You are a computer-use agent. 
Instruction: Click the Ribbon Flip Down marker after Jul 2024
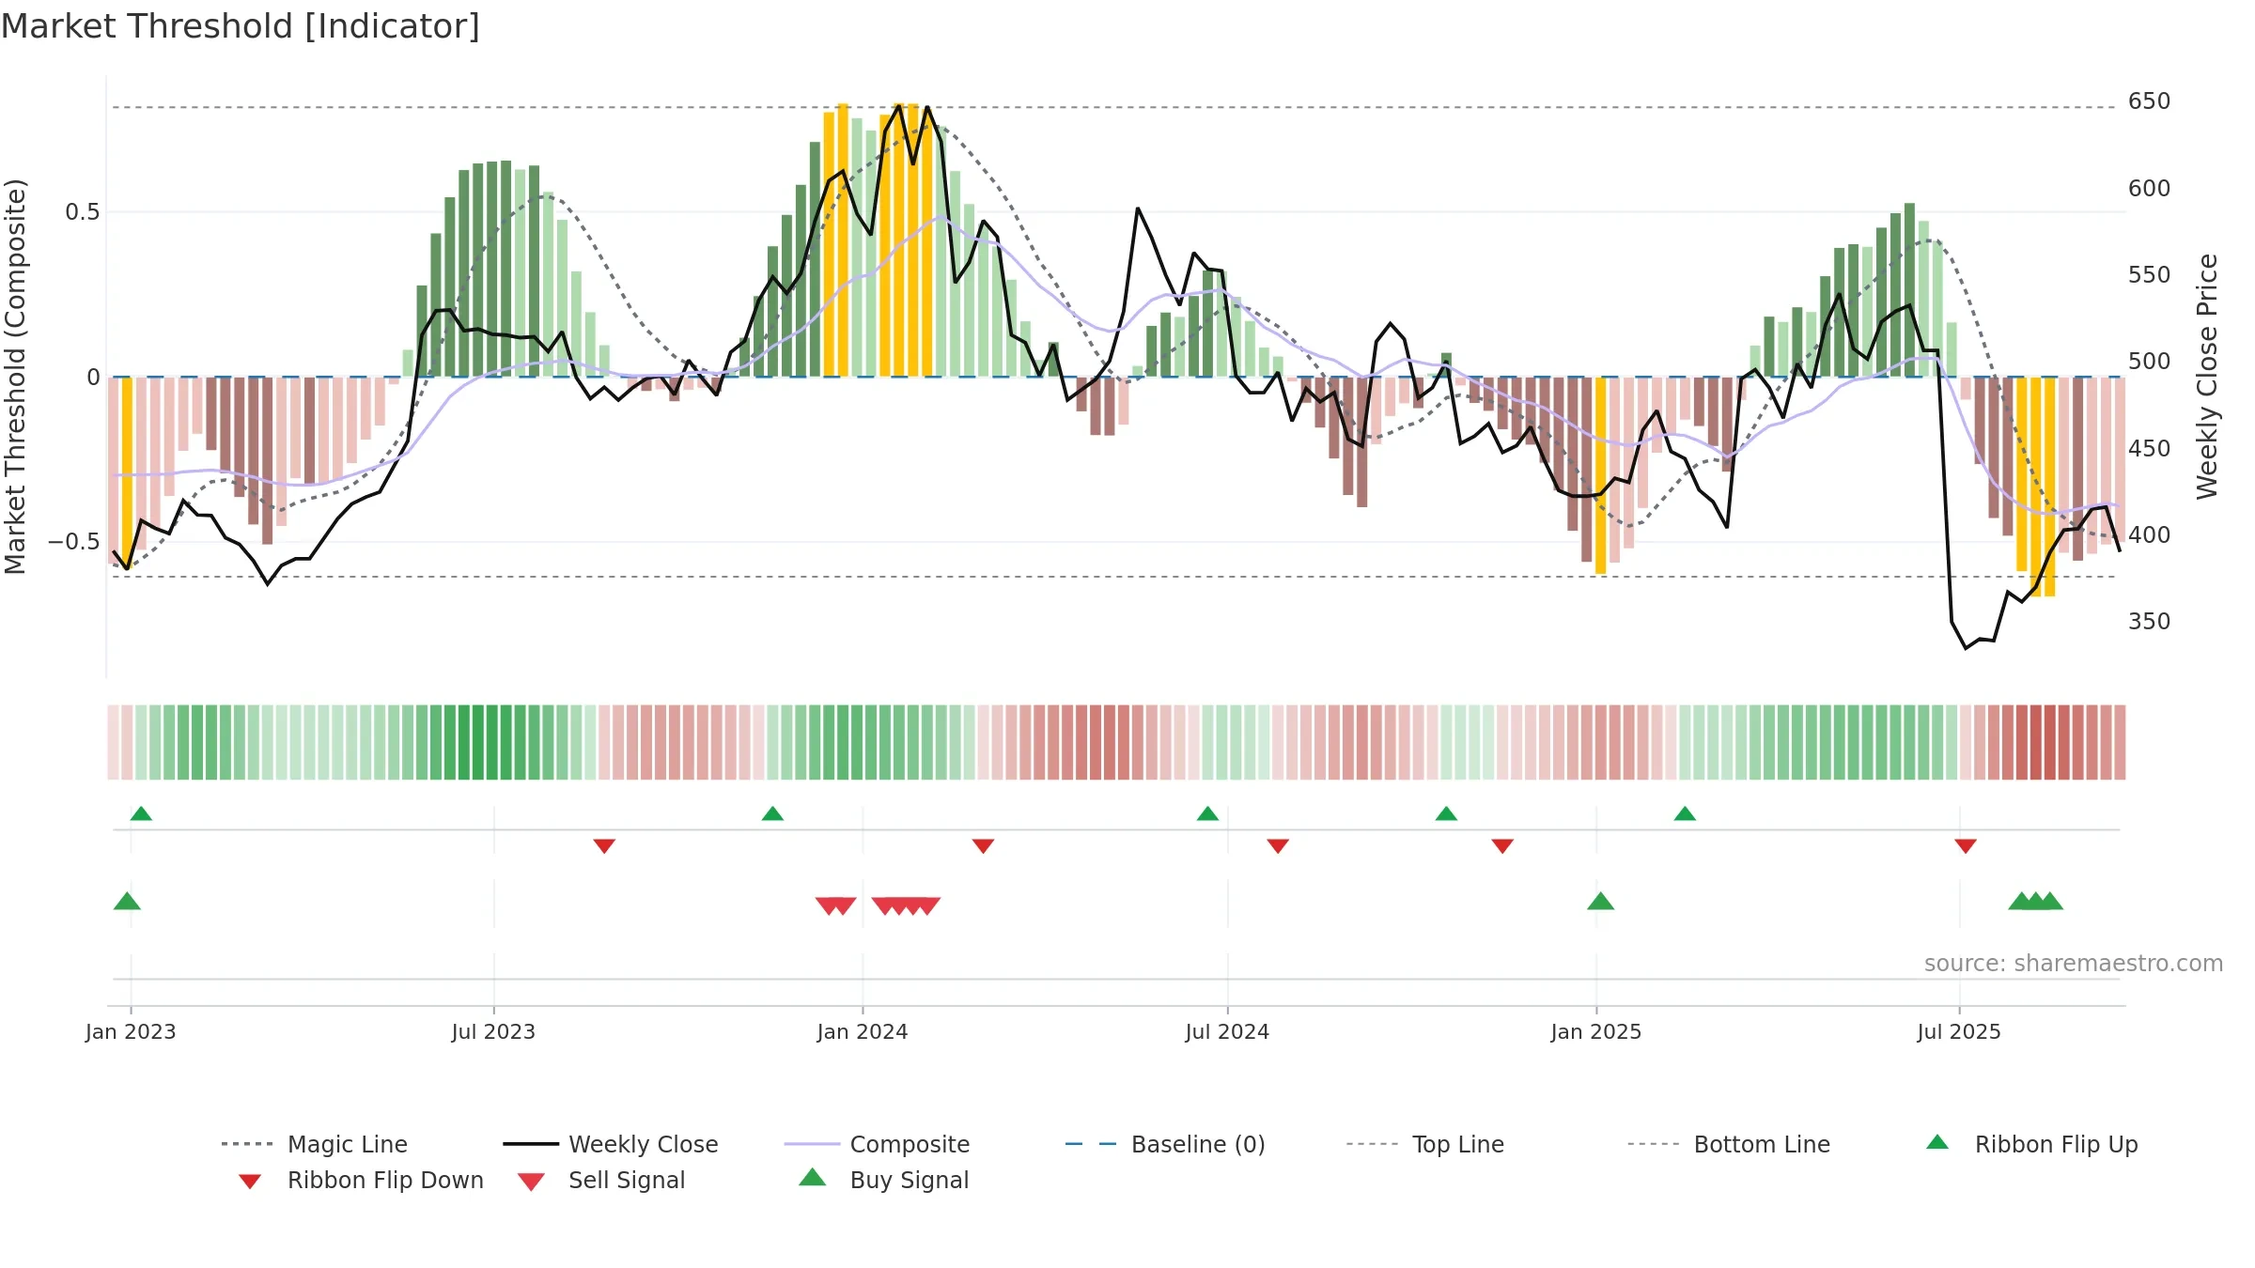1278,846
